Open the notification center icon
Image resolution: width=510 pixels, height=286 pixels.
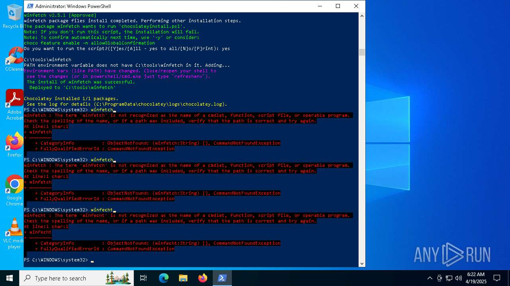(x=497, y=278)
